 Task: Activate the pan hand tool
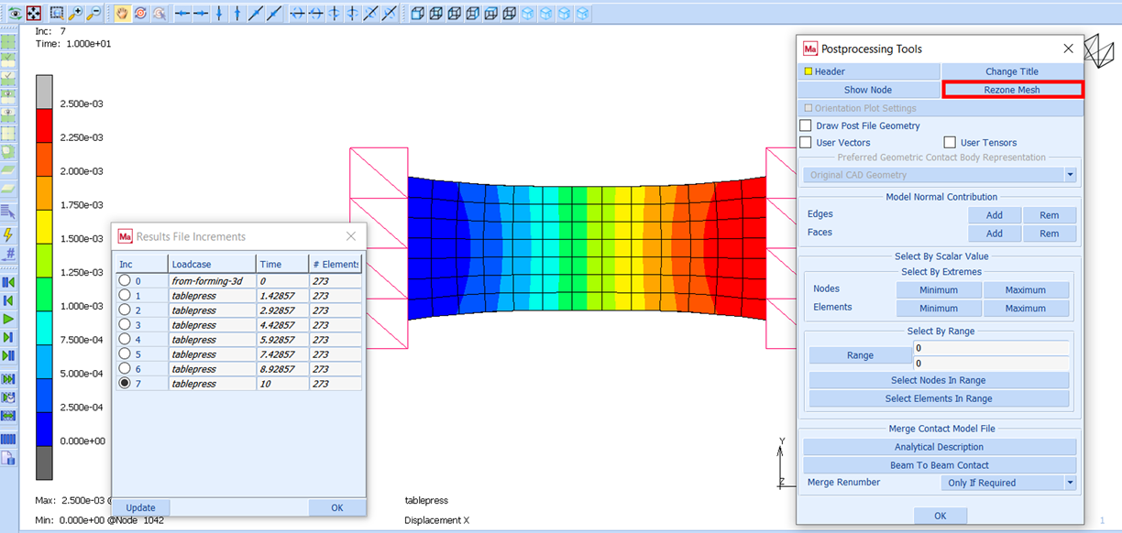122,14
